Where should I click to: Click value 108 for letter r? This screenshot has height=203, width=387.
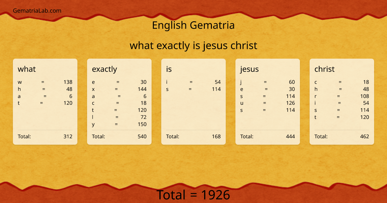(x=365, y=96)
